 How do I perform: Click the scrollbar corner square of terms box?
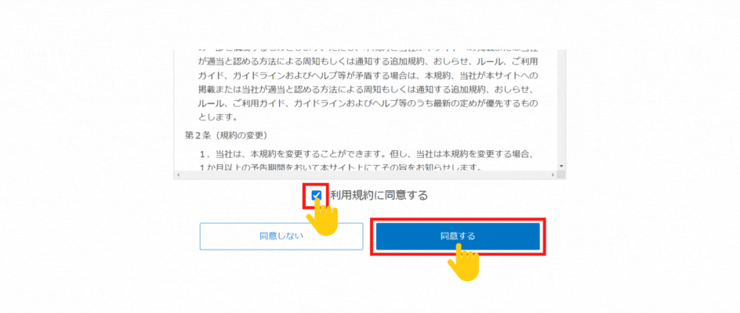561,174
